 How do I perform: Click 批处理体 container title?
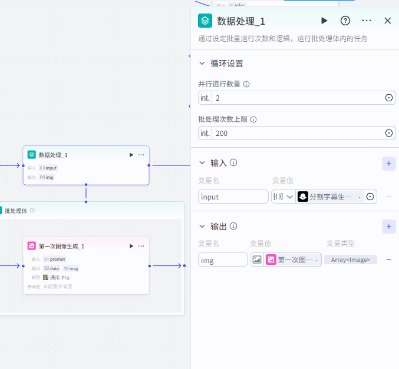click(x=16, y=211)
